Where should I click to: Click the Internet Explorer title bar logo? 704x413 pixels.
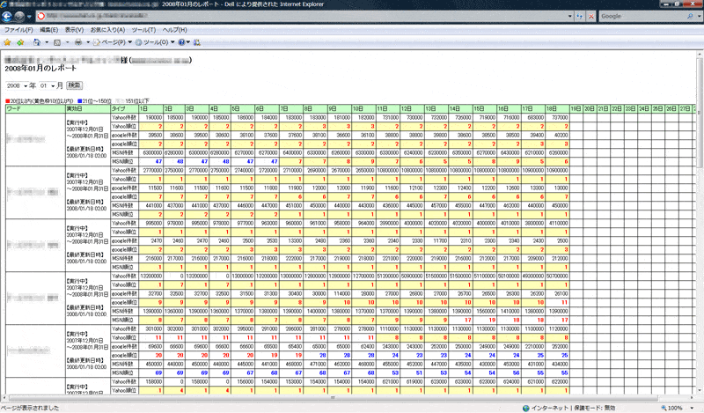[4, 4]
